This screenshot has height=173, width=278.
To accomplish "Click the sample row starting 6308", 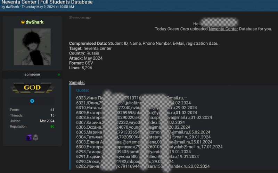I will [x=144, y=118].
